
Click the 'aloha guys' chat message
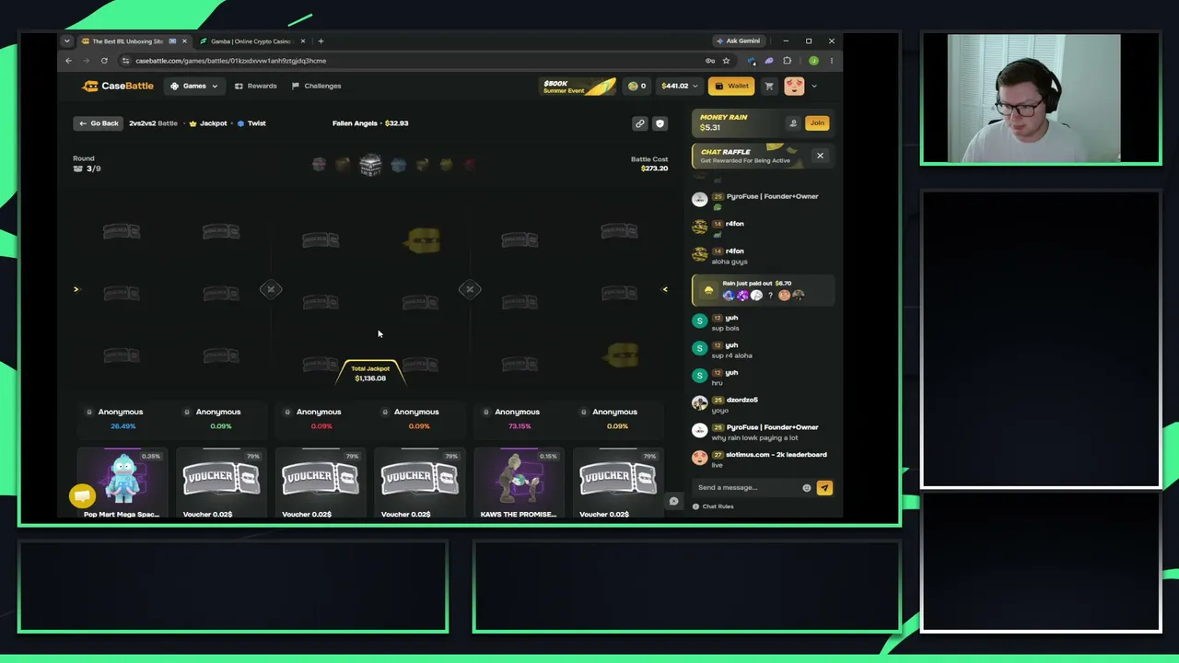pos(730,262)
